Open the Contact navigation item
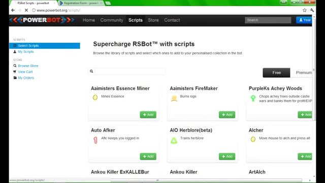The width and height of the screenshot is (325, 183). (172, 20)
